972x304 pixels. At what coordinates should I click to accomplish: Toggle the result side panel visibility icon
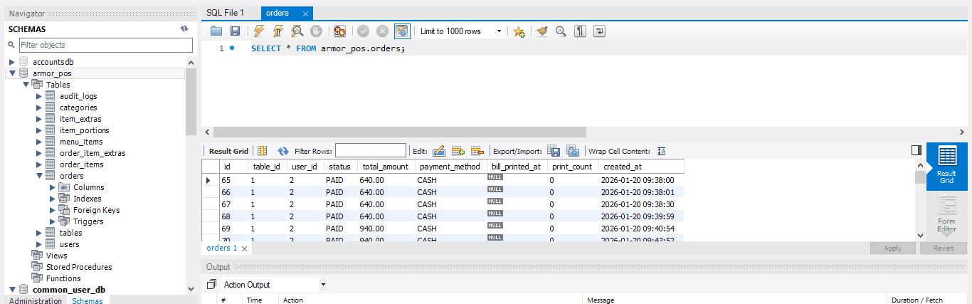[916, 150]
